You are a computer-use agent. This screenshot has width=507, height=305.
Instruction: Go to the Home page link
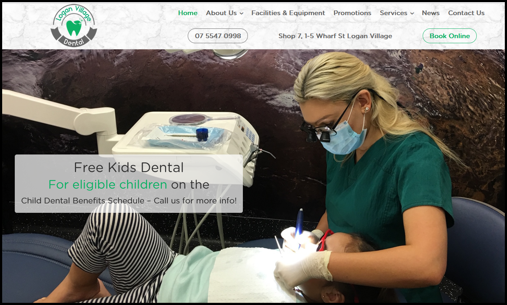pyautogui.click(x=188, y=13)
